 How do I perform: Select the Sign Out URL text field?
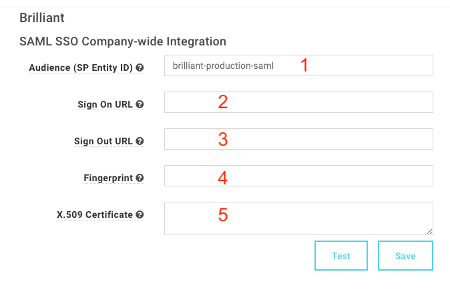[298, 139]
